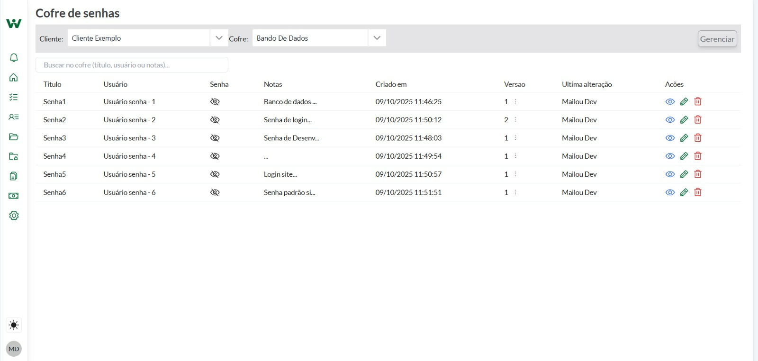View details eye icon for Senha3

[x=670, y=138]
